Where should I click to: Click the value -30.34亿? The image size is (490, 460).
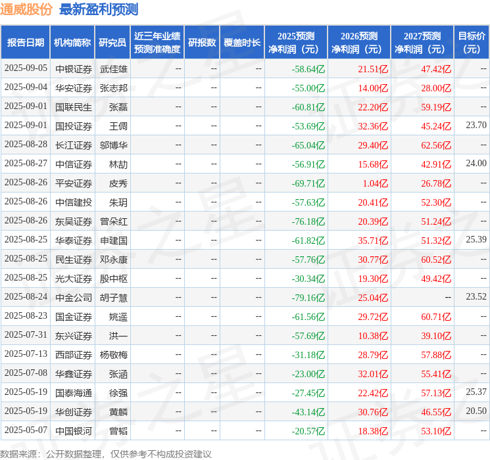click(308, 279)
